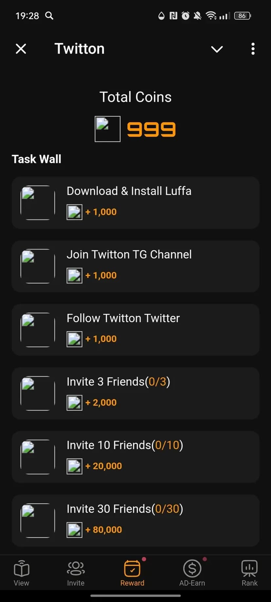
Task: Open the Rank leaderboard icon
Action: (x=249, y=569)
